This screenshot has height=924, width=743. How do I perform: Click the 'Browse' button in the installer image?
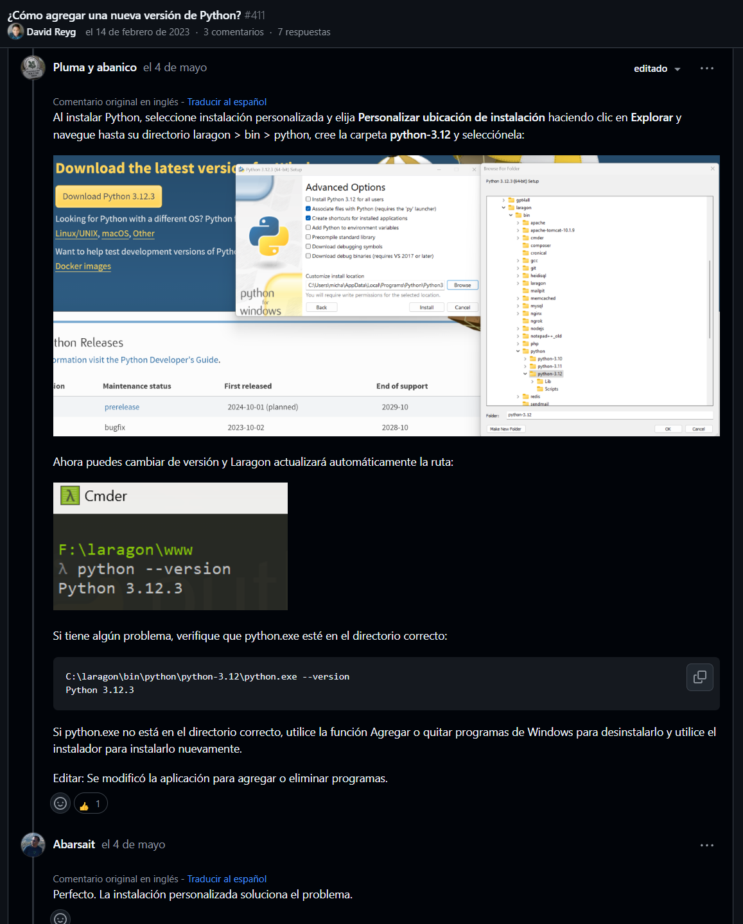tap(462, 285)
